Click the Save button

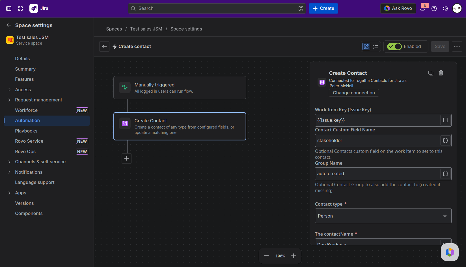pos(440,47)
